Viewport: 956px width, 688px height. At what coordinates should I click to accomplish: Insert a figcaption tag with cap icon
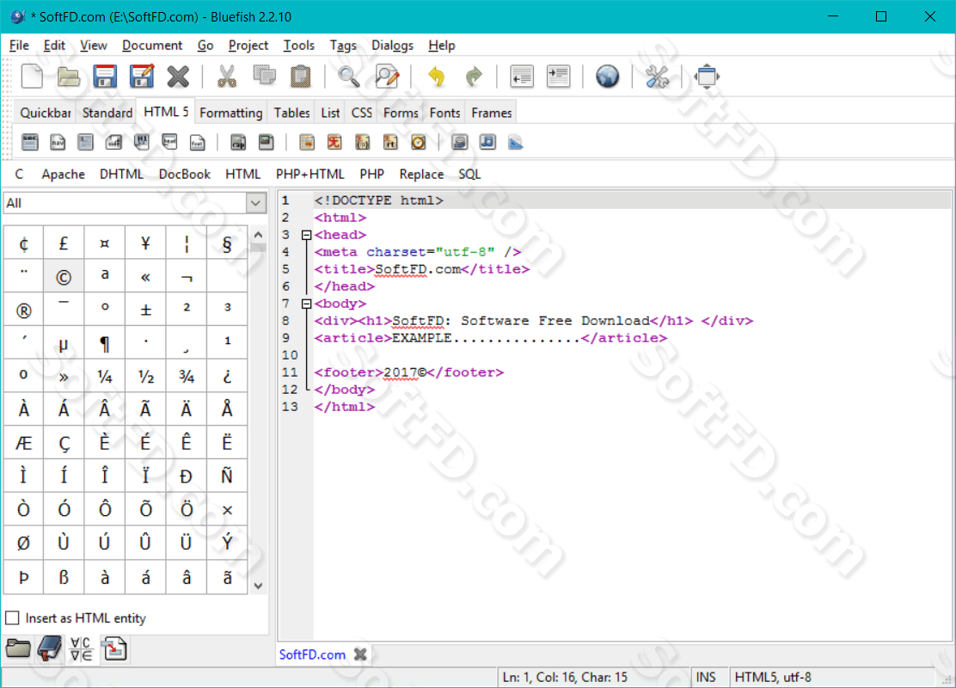tap(238, 142)
